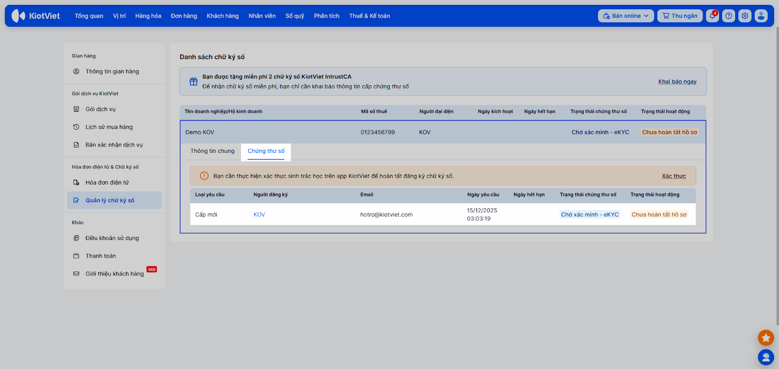Click the Ngày yêu cầu column header
The width and height of the screenshot is (779, 369).
483,195
